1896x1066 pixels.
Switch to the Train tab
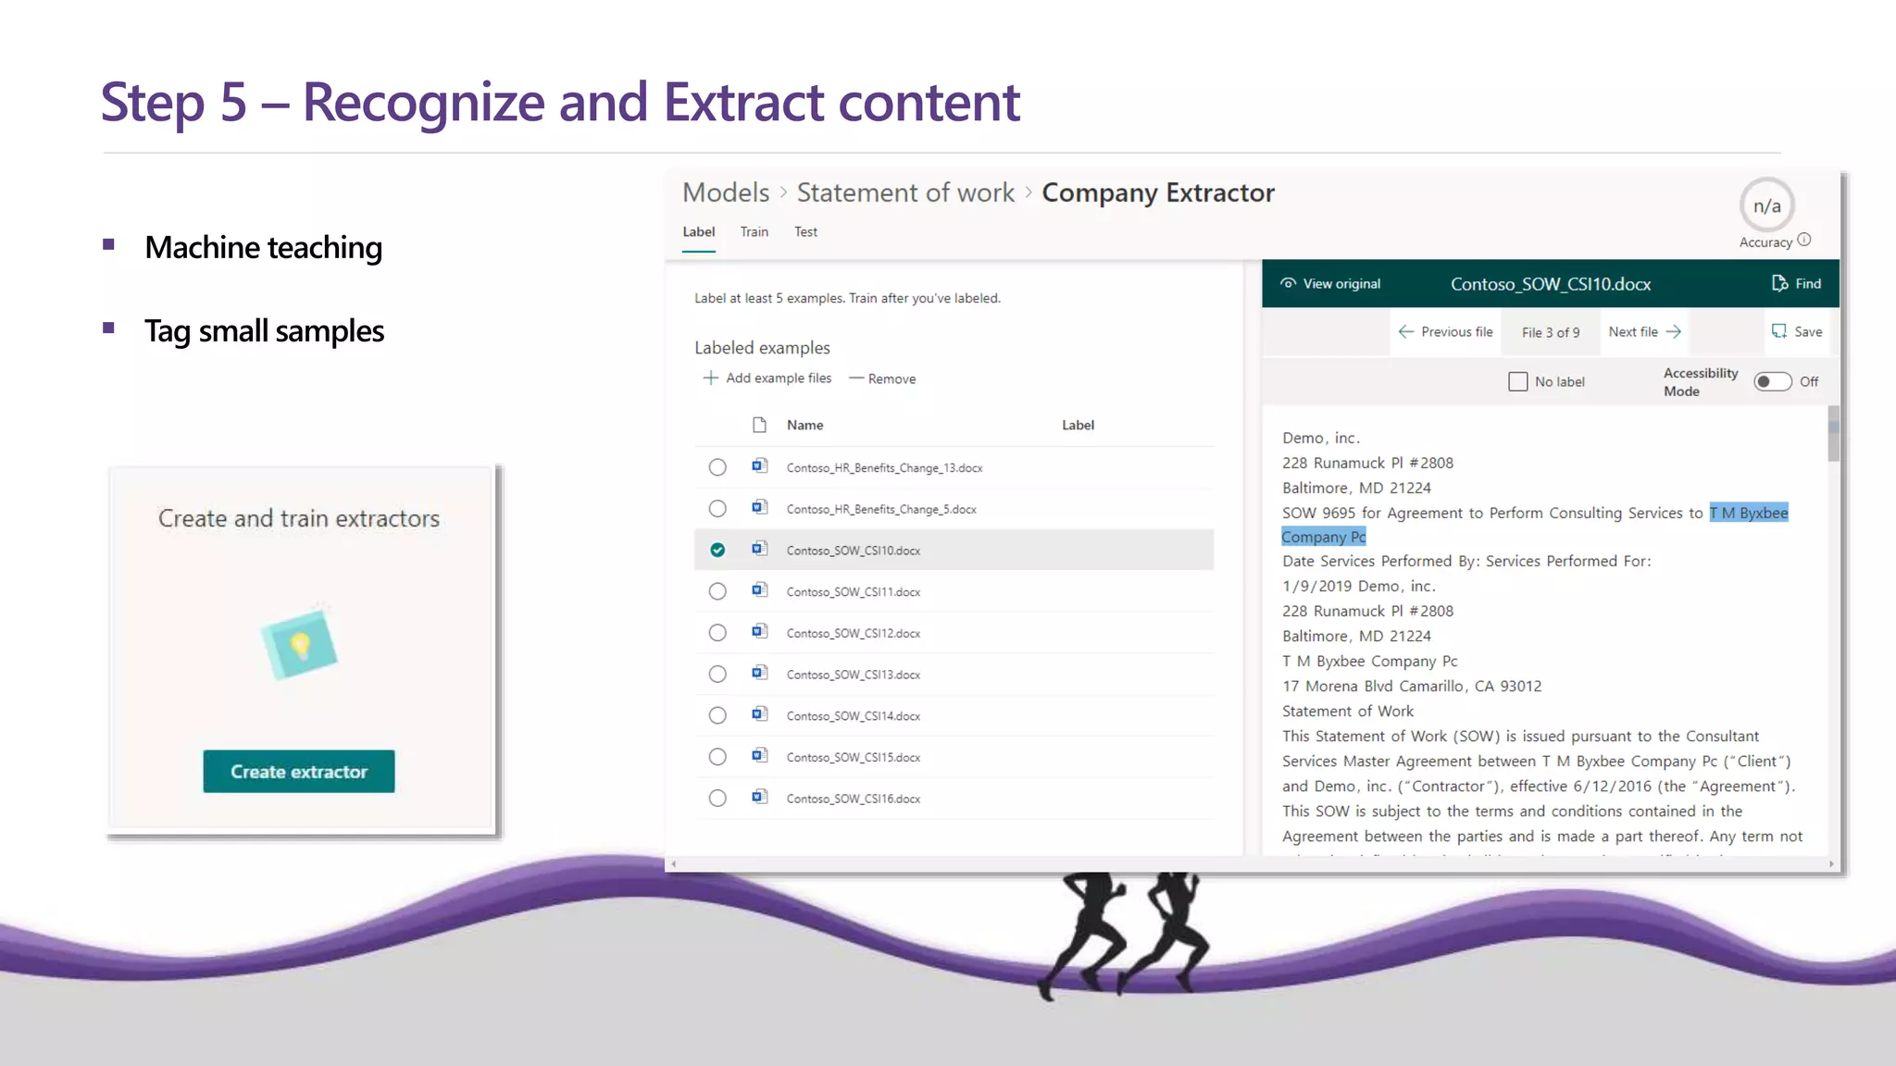point(755,232)
